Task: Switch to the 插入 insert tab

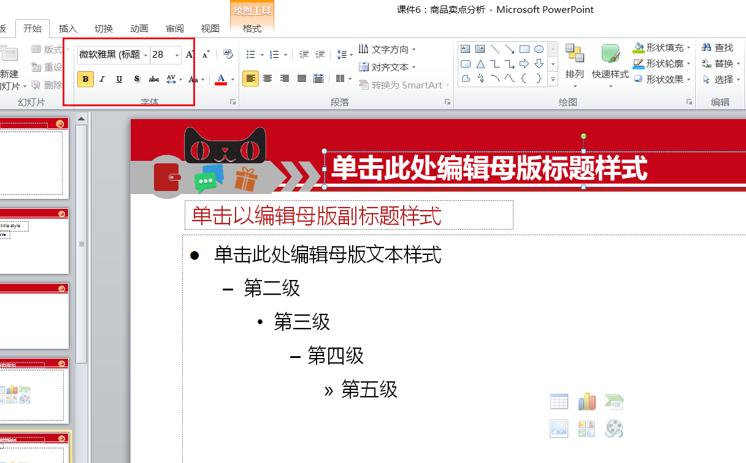Action: (68, 28)
